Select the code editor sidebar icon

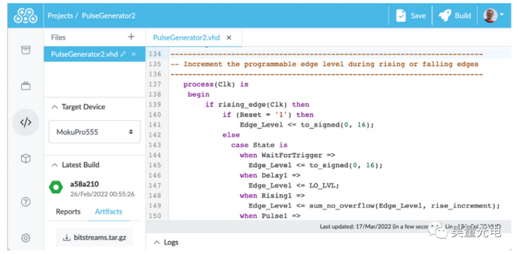pos(26,122)
